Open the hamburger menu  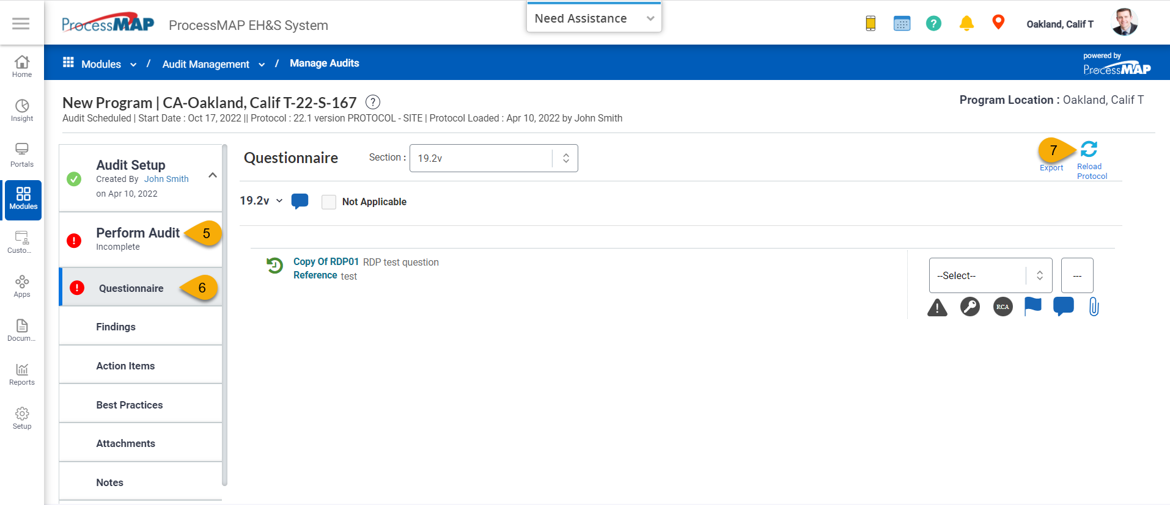pos(21,23)
